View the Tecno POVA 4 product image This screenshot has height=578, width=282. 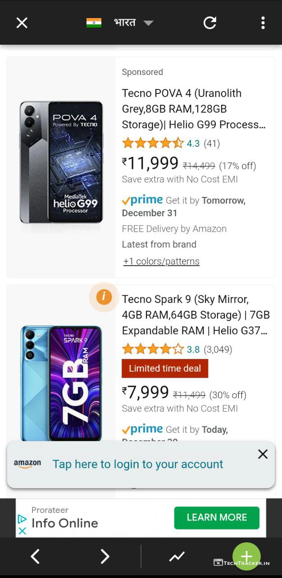pyautogui.click(x=61, y=163)
